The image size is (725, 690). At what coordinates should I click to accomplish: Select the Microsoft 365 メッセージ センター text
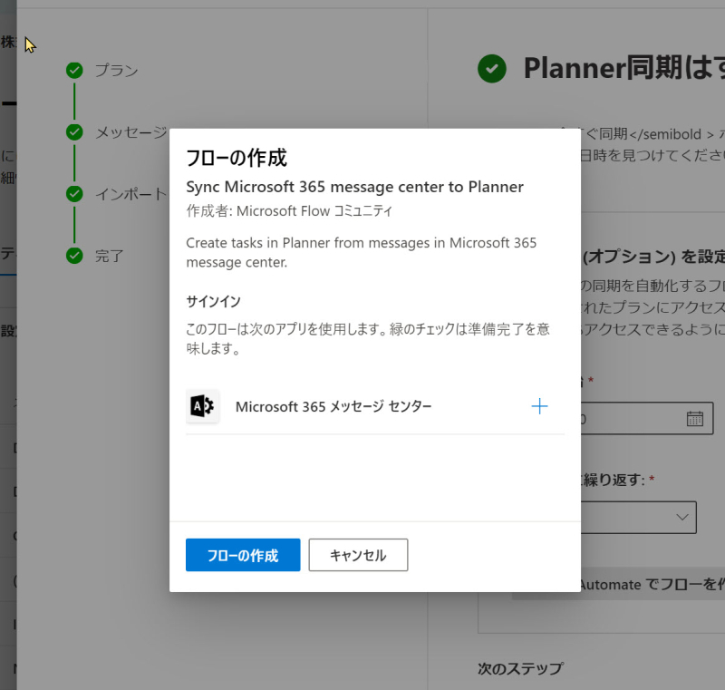click(333, 406)
